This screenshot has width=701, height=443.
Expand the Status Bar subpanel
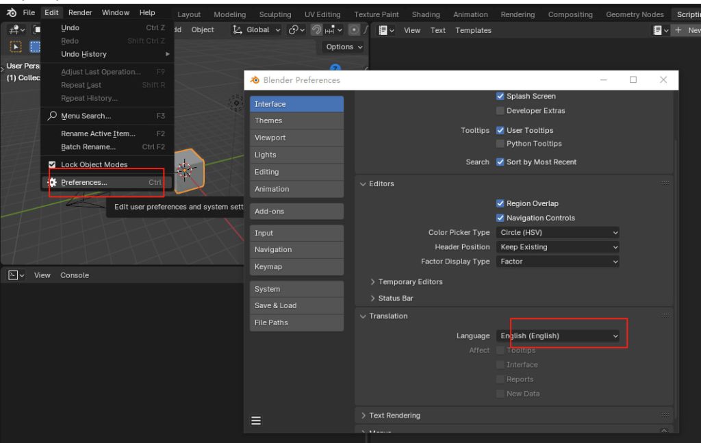(372, 298)
